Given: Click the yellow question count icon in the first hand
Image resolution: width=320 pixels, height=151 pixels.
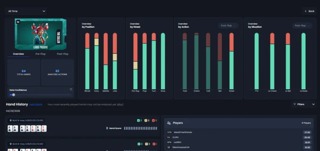Looking at the screenshot, I should pos(146,120).
